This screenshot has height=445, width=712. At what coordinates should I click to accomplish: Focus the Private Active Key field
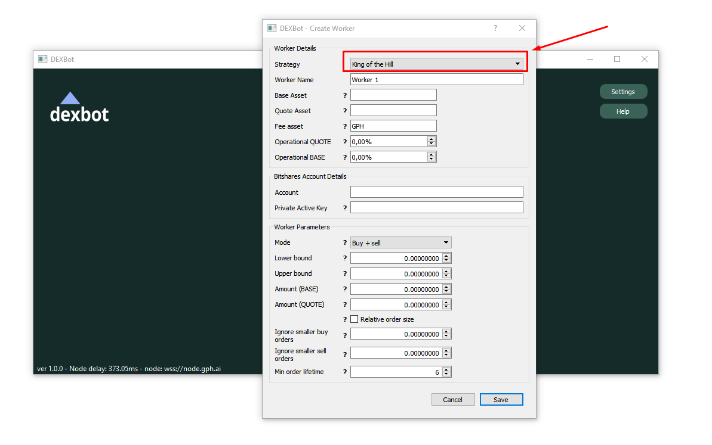click(436, 207)
